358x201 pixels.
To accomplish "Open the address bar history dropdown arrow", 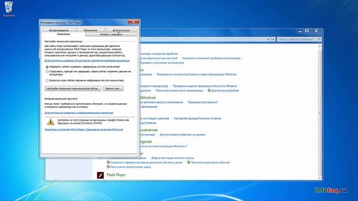I will (268, 39).
